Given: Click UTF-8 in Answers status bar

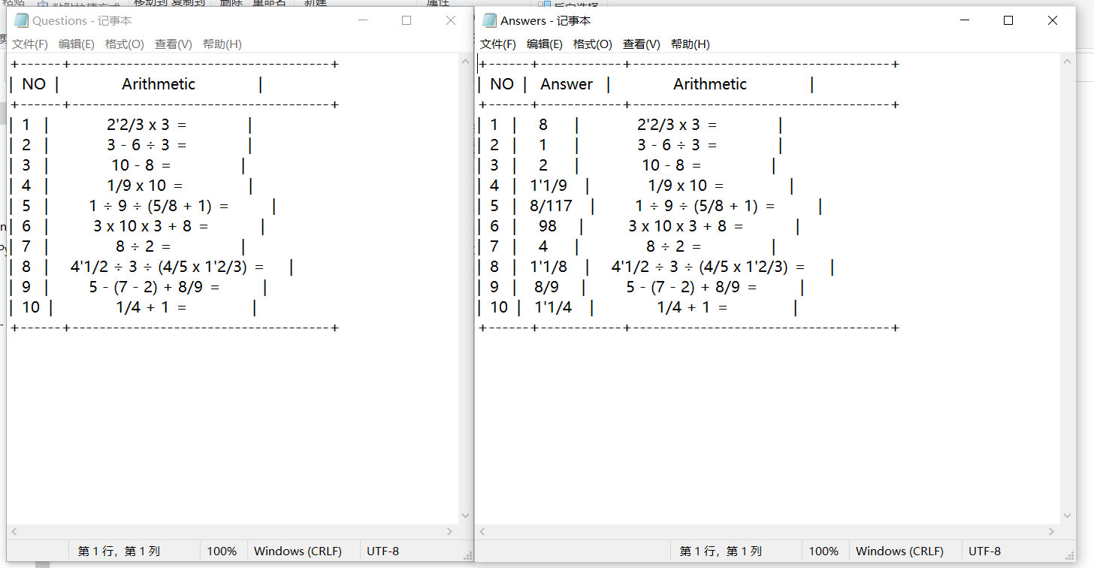Looking at the screenshot, I should pos(984,551).
